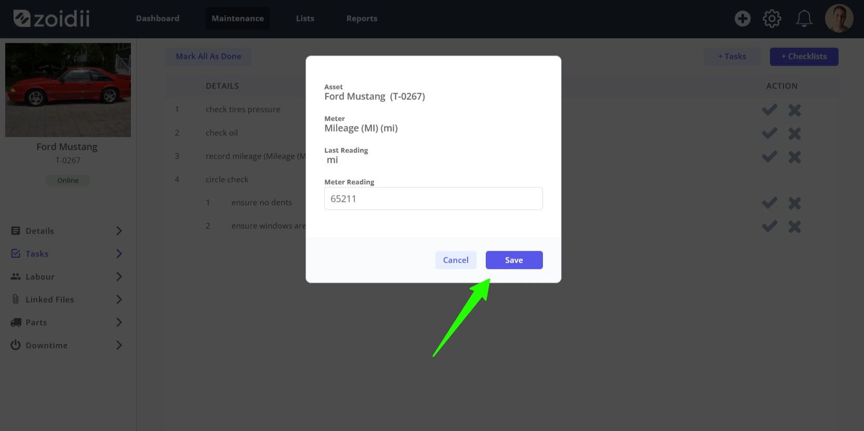Screen dimensions: 864x431
Task: Expand the Labour section chevron
Action: [119, 277]
